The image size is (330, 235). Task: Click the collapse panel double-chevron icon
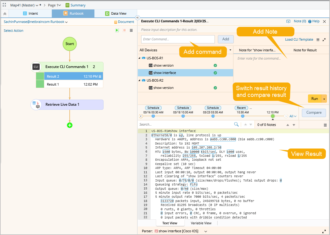click(137, 18)
